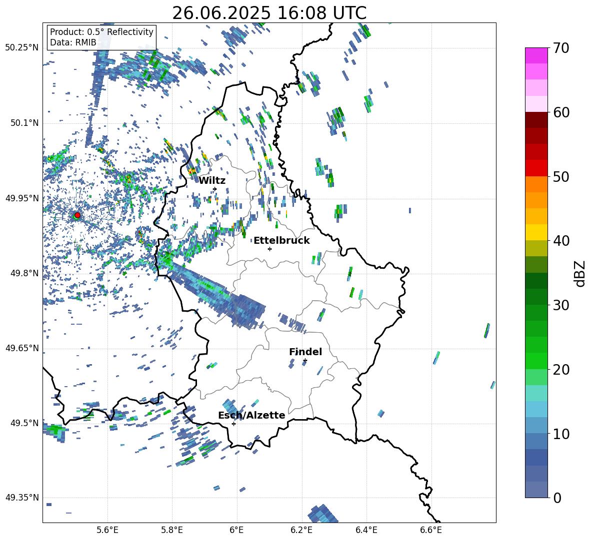Screen dimensions: 592x540
Task: Click the Wiltz city label
Action: (212, 181)
